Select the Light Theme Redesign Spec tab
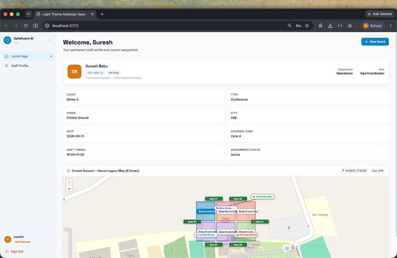Image resolution: width=397 pixels, height=258 pixels. pos(64,14)
